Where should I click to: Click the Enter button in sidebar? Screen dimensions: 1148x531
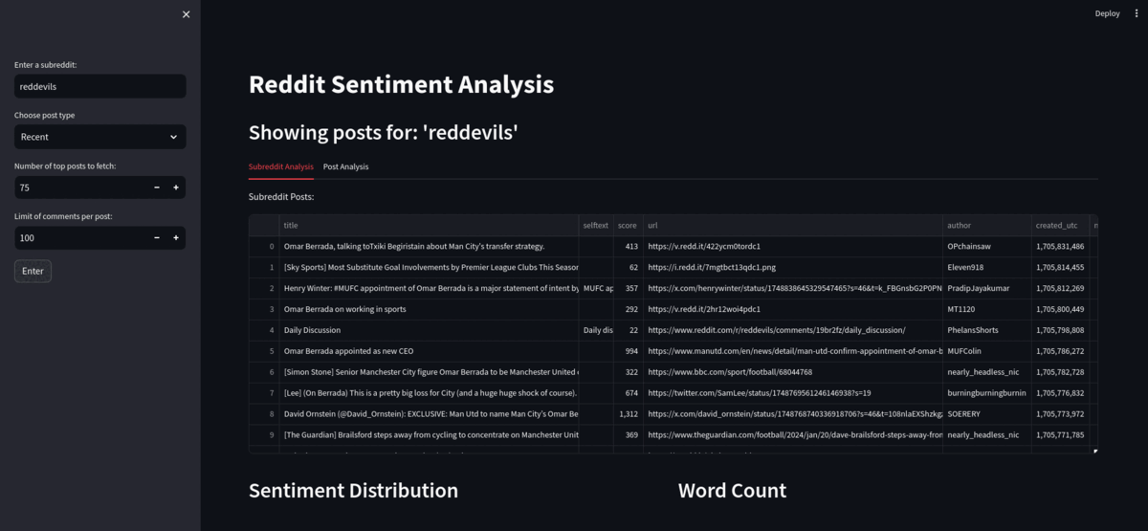pos(33,271)
